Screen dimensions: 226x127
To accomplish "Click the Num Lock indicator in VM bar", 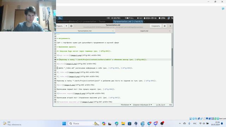I will point(222,119).
